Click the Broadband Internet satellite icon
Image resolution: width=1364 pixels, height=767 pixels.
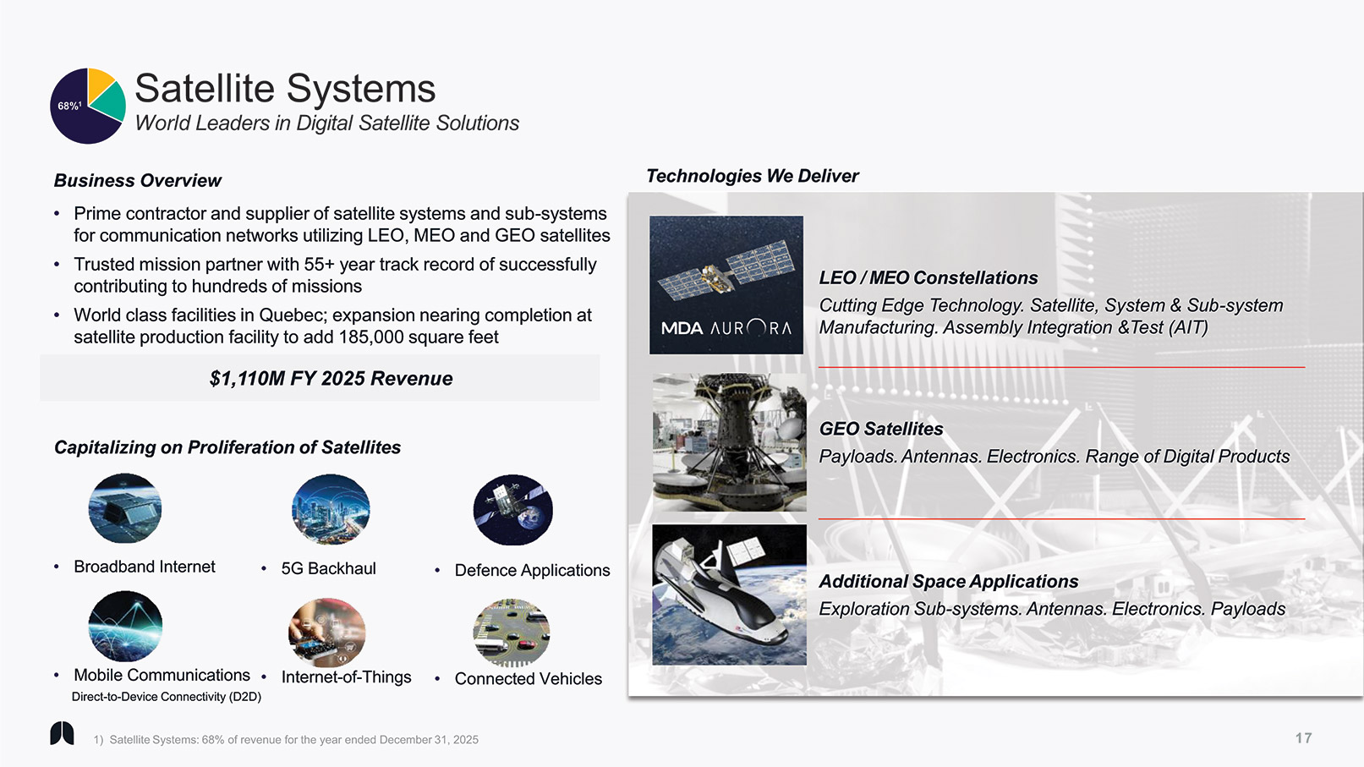125,508
